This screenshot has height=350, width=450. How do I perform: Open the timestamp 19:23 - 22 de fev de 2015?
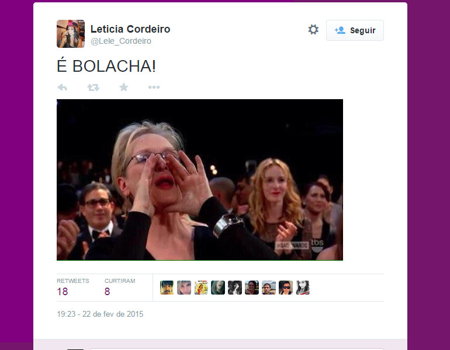(100, 314)
